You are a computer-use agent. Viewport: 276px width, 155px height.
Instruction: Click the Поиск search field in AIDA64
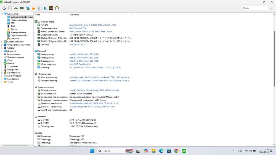coord(255,8)
